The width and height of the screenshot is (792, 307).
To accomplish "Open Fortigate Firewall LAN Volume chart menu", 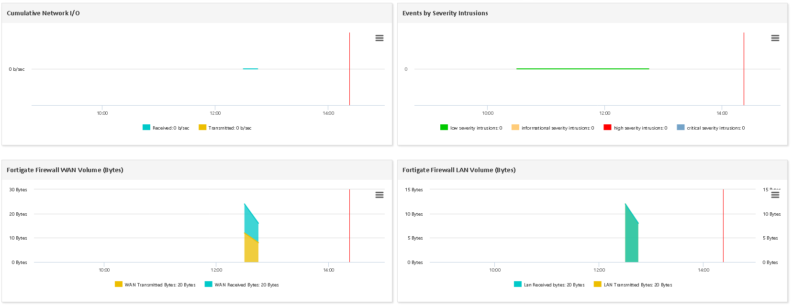I will (775, 195).
